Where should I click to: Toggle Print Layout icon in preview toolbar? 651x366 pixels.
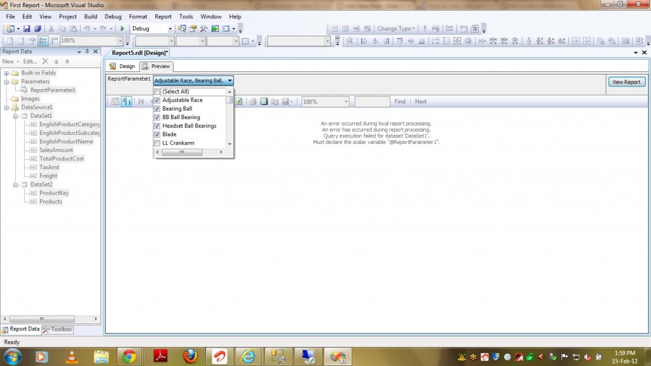(x=264, y=102)
